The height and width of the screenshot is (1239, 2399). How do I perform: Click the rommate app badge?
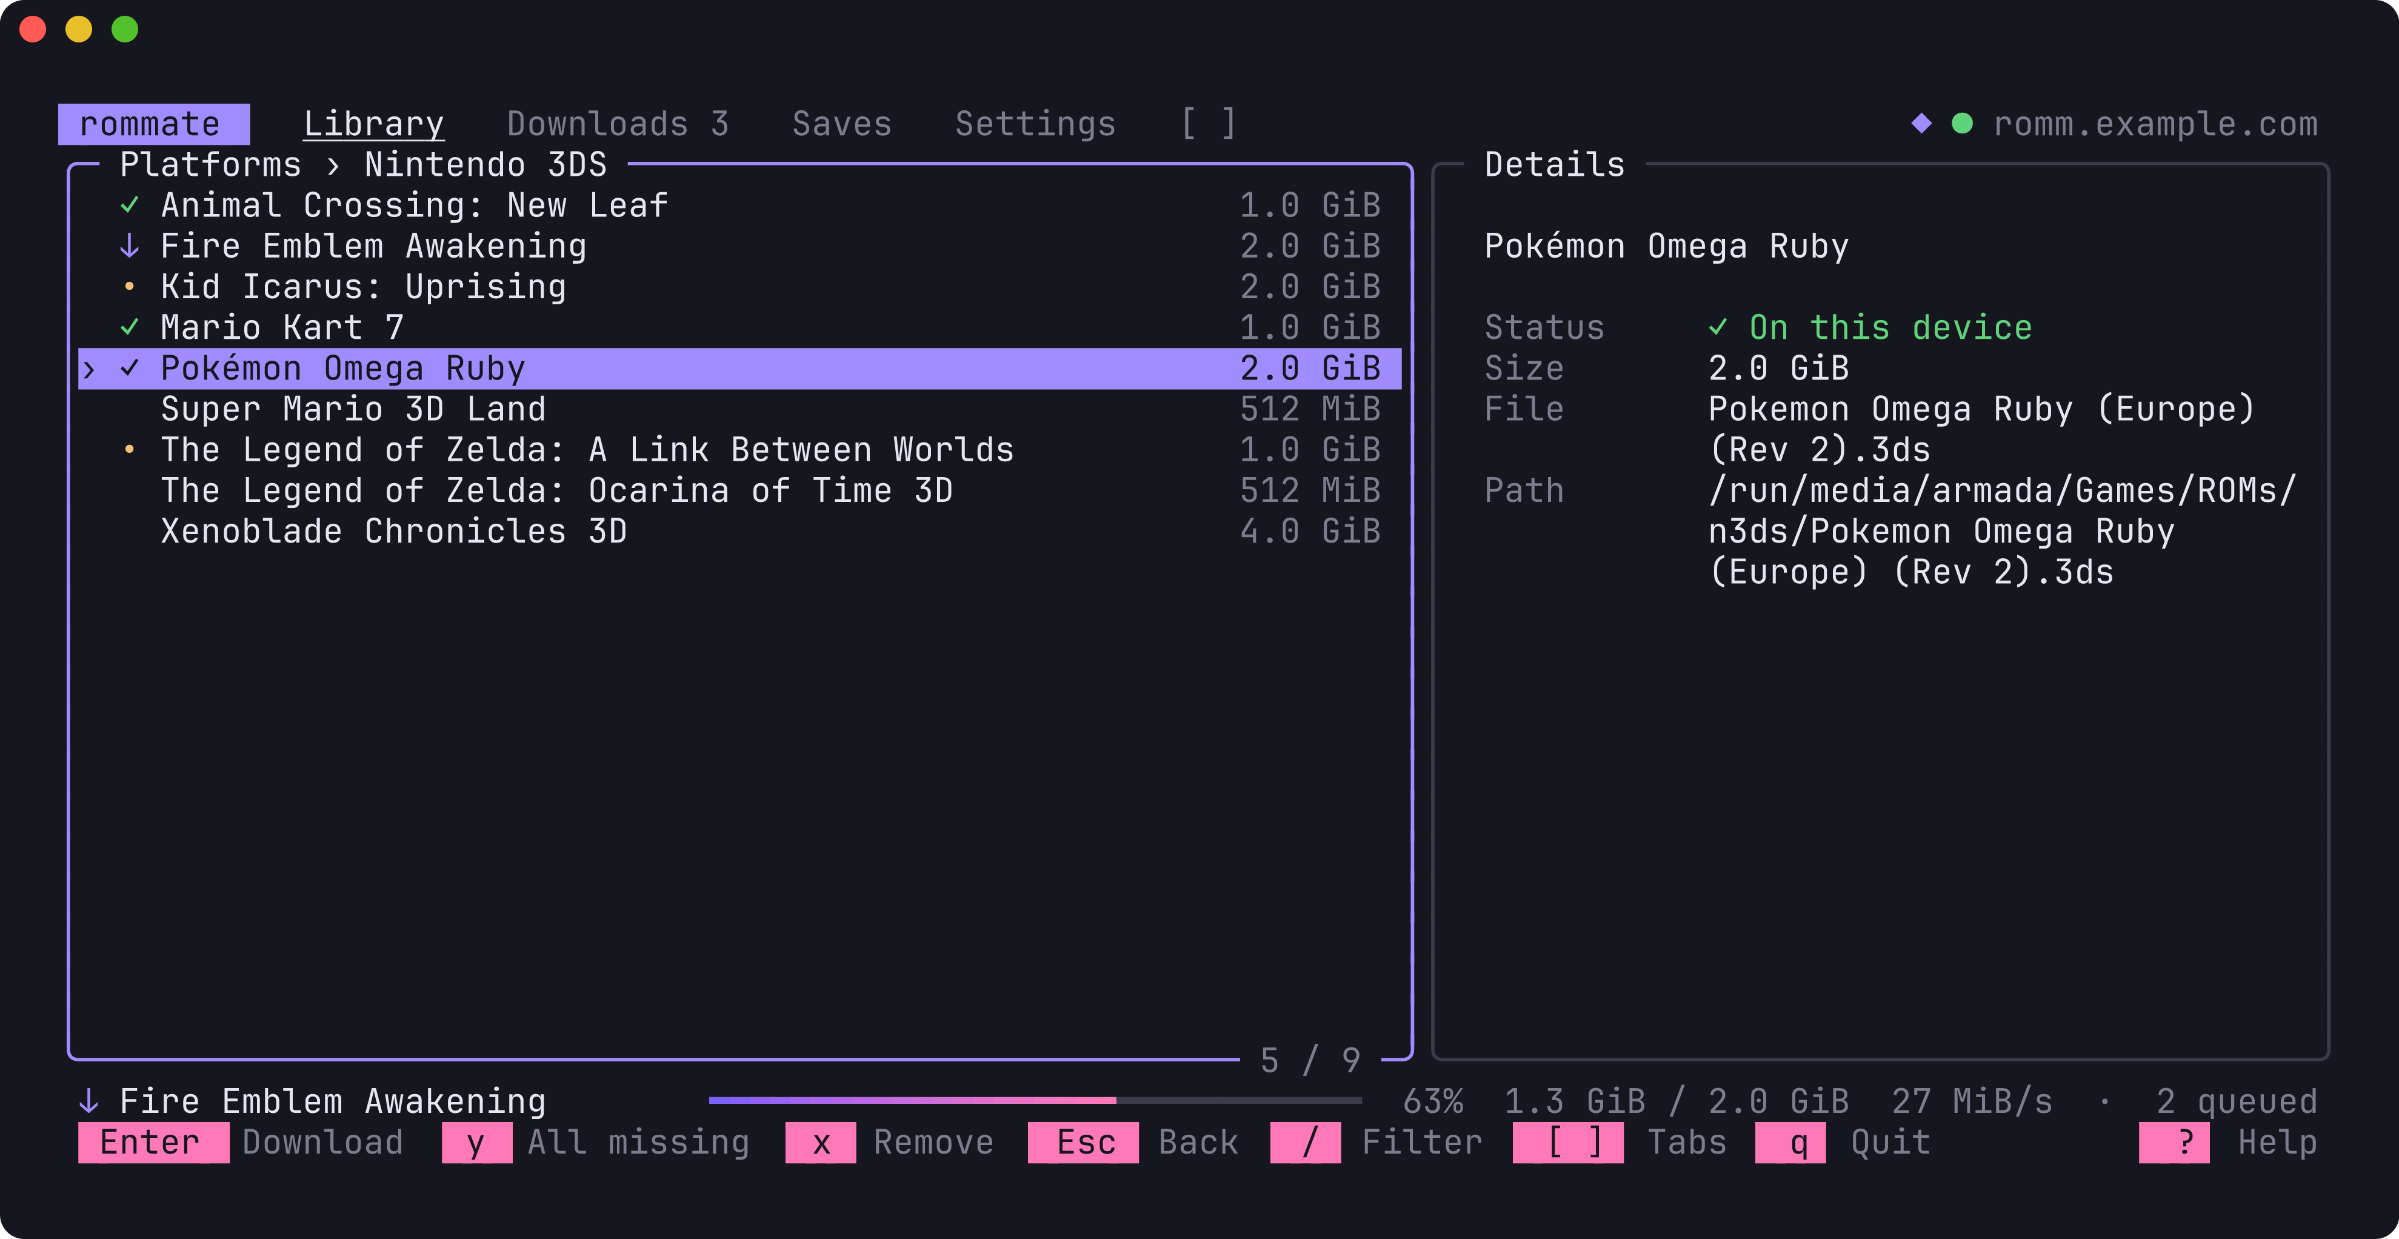click(154, 124)
